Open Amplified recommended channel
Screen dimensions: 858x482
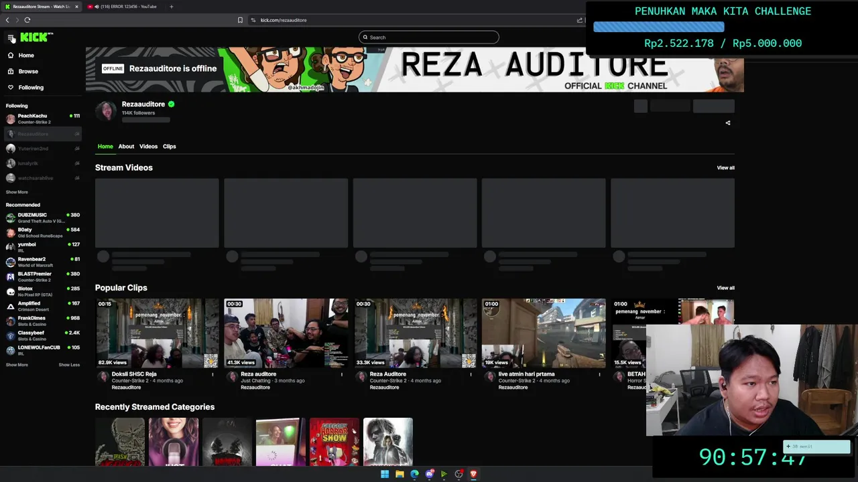[42, 306]
